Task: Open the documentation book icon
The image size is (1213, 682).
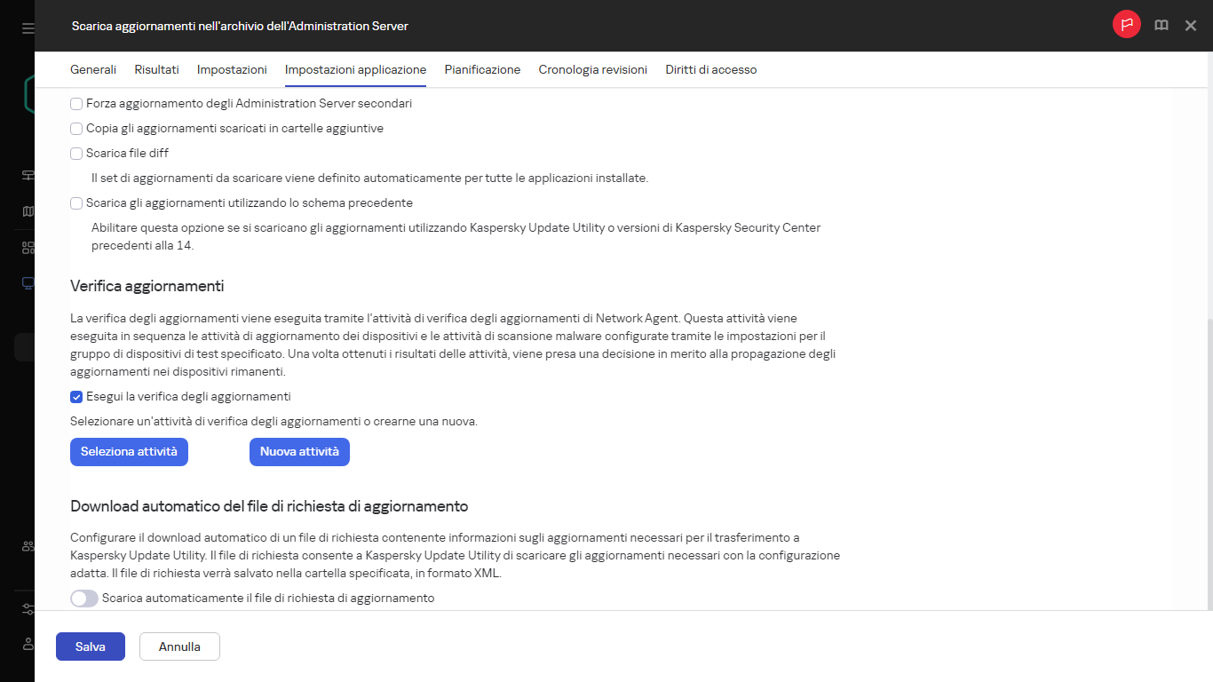Action: (1161, 25)
